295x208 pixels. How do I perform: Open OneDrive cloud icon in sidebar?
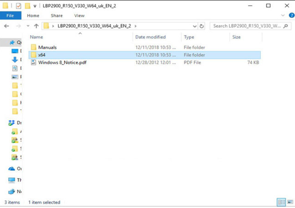point(12,169)
